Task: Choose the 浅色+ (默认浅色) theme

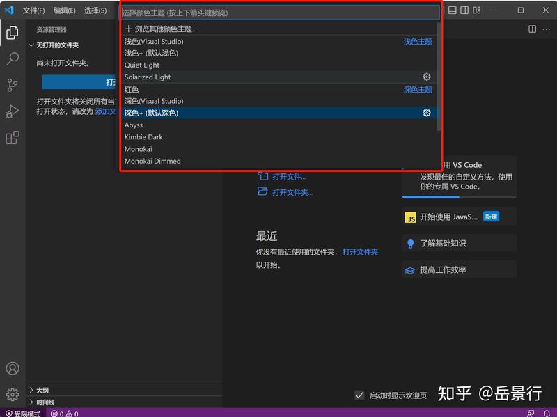Action: 280,53
